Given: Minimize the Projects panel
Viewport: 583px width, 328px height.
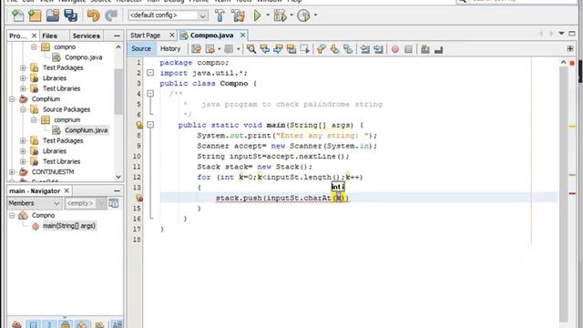Looking at the screenshot, I should [x=118, y=36].
